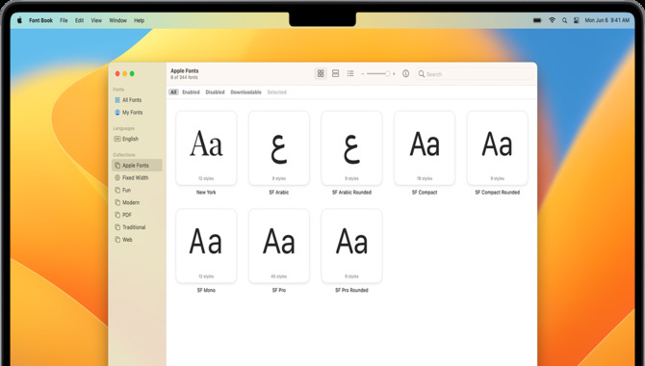Screen dimensions: 645x366
Task: Adjust the preview size slider
Action: click(x=378, y=74)
